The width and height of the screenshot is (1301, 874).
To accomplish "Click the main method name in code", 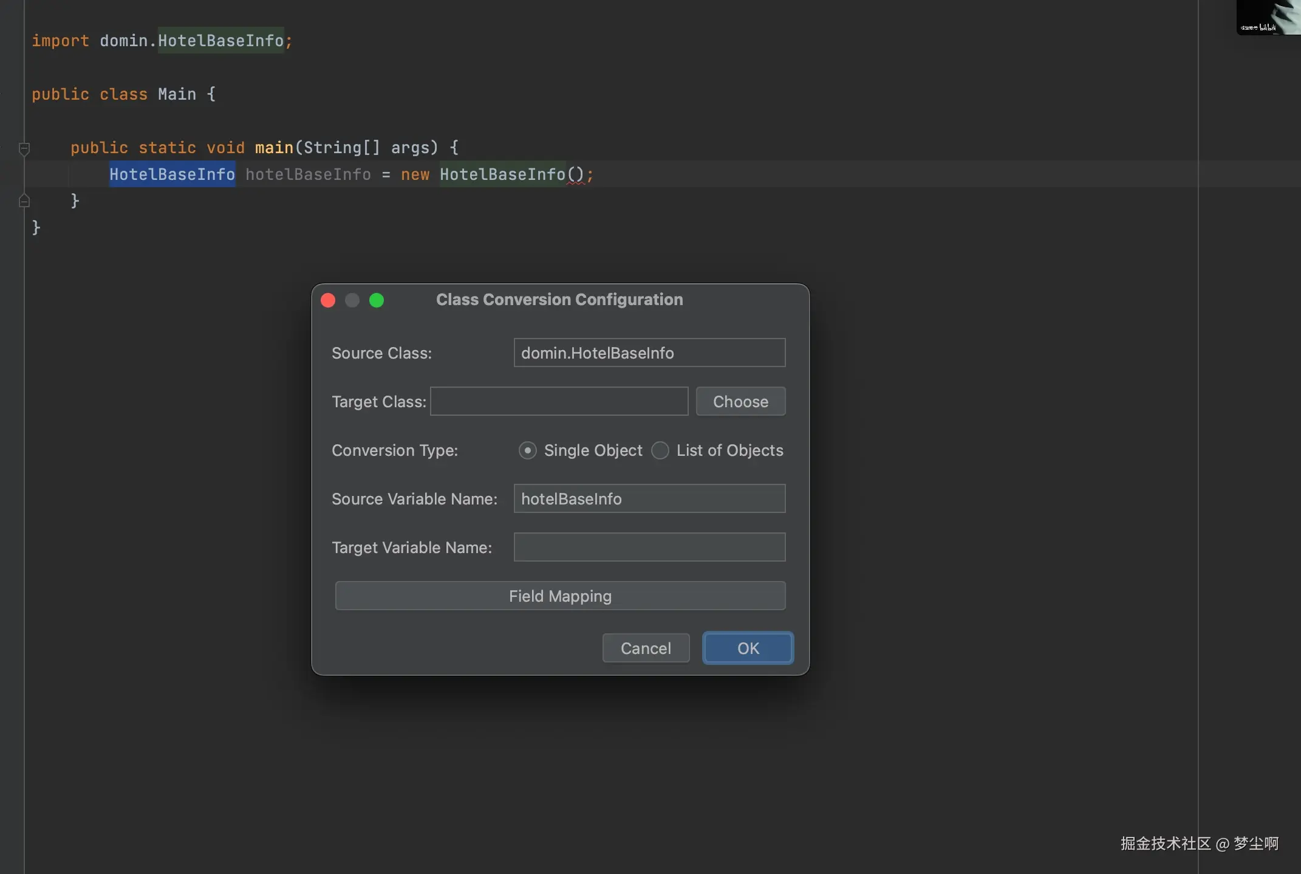I will click(x=274, y=148).
